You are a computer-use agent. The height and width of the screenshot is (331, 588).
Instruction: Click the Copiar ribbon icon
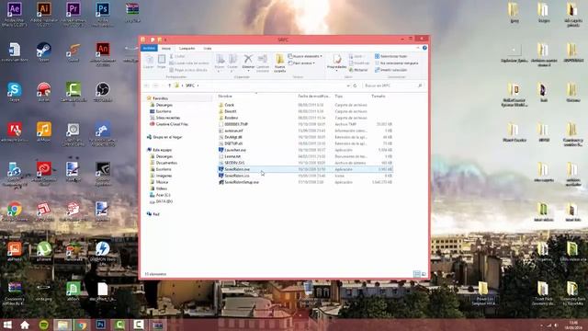[149, 62]
